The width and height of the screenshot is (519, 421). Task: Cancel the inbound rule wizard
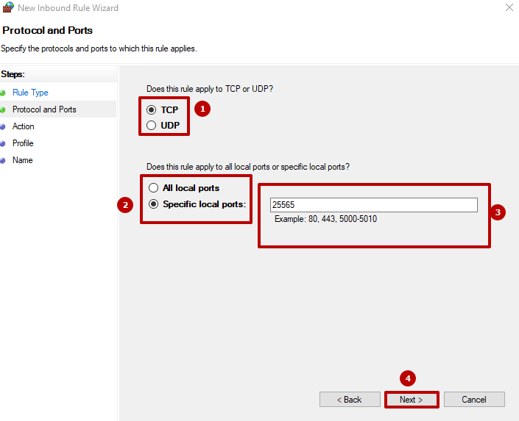(474, 400)
